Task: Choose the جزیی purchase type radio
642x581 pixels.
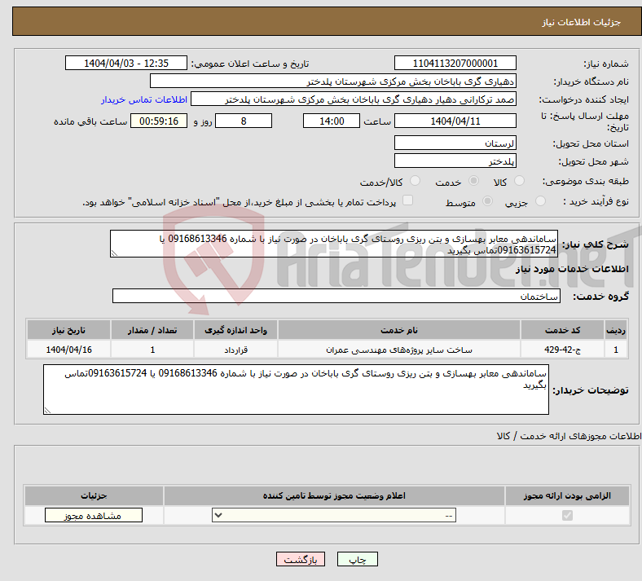Action: pyautogui.click(x=540, y=201)
